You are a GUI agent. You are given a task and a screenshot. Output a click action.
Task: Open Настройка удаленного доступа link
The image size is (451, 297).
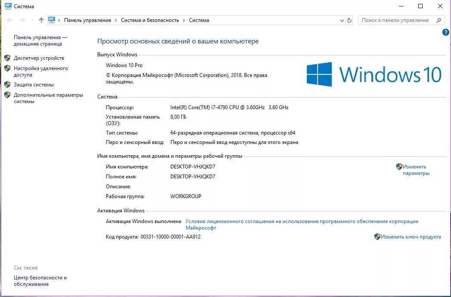pos(41,71)
